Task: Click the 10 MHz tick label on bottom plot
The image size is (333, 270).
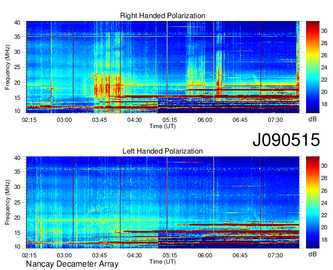Action: [17, 247]
